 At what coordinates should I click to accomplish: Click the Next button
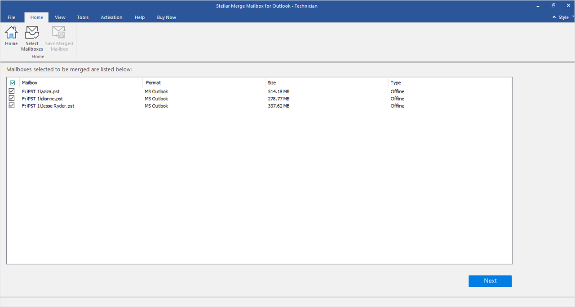click(x=490, y=281)
